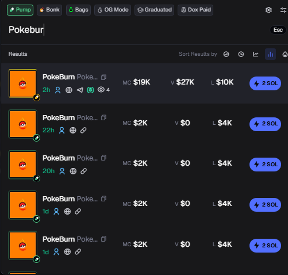The height and width of the screenshot is (275, 288).
Task: Copy address of the 2h PokeBurn token
Action: [x=103, y=77]
